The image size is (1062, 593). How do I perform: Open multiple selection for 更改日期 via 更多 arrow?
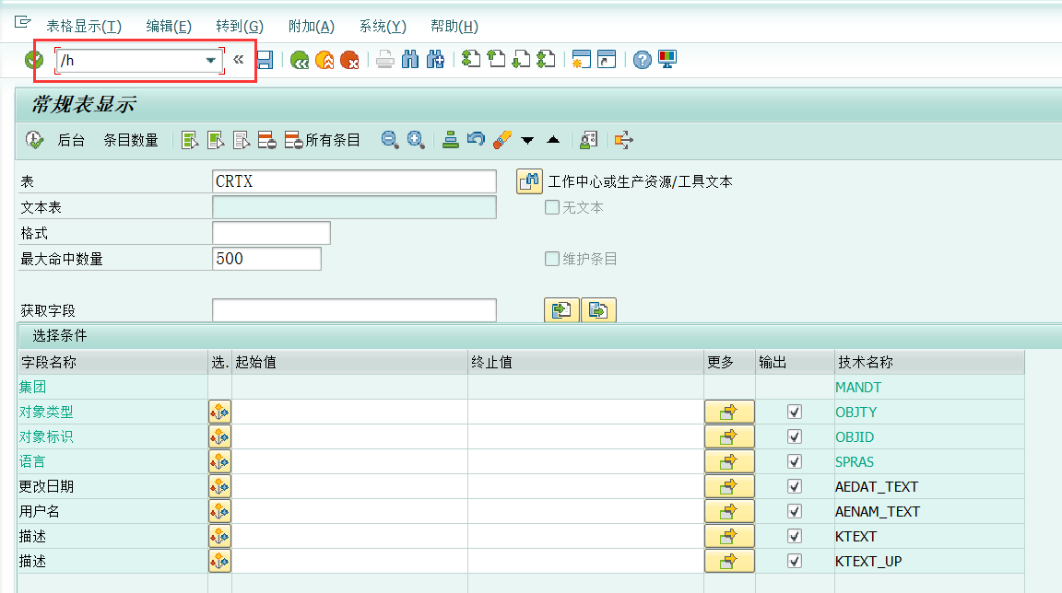(728, 486)
